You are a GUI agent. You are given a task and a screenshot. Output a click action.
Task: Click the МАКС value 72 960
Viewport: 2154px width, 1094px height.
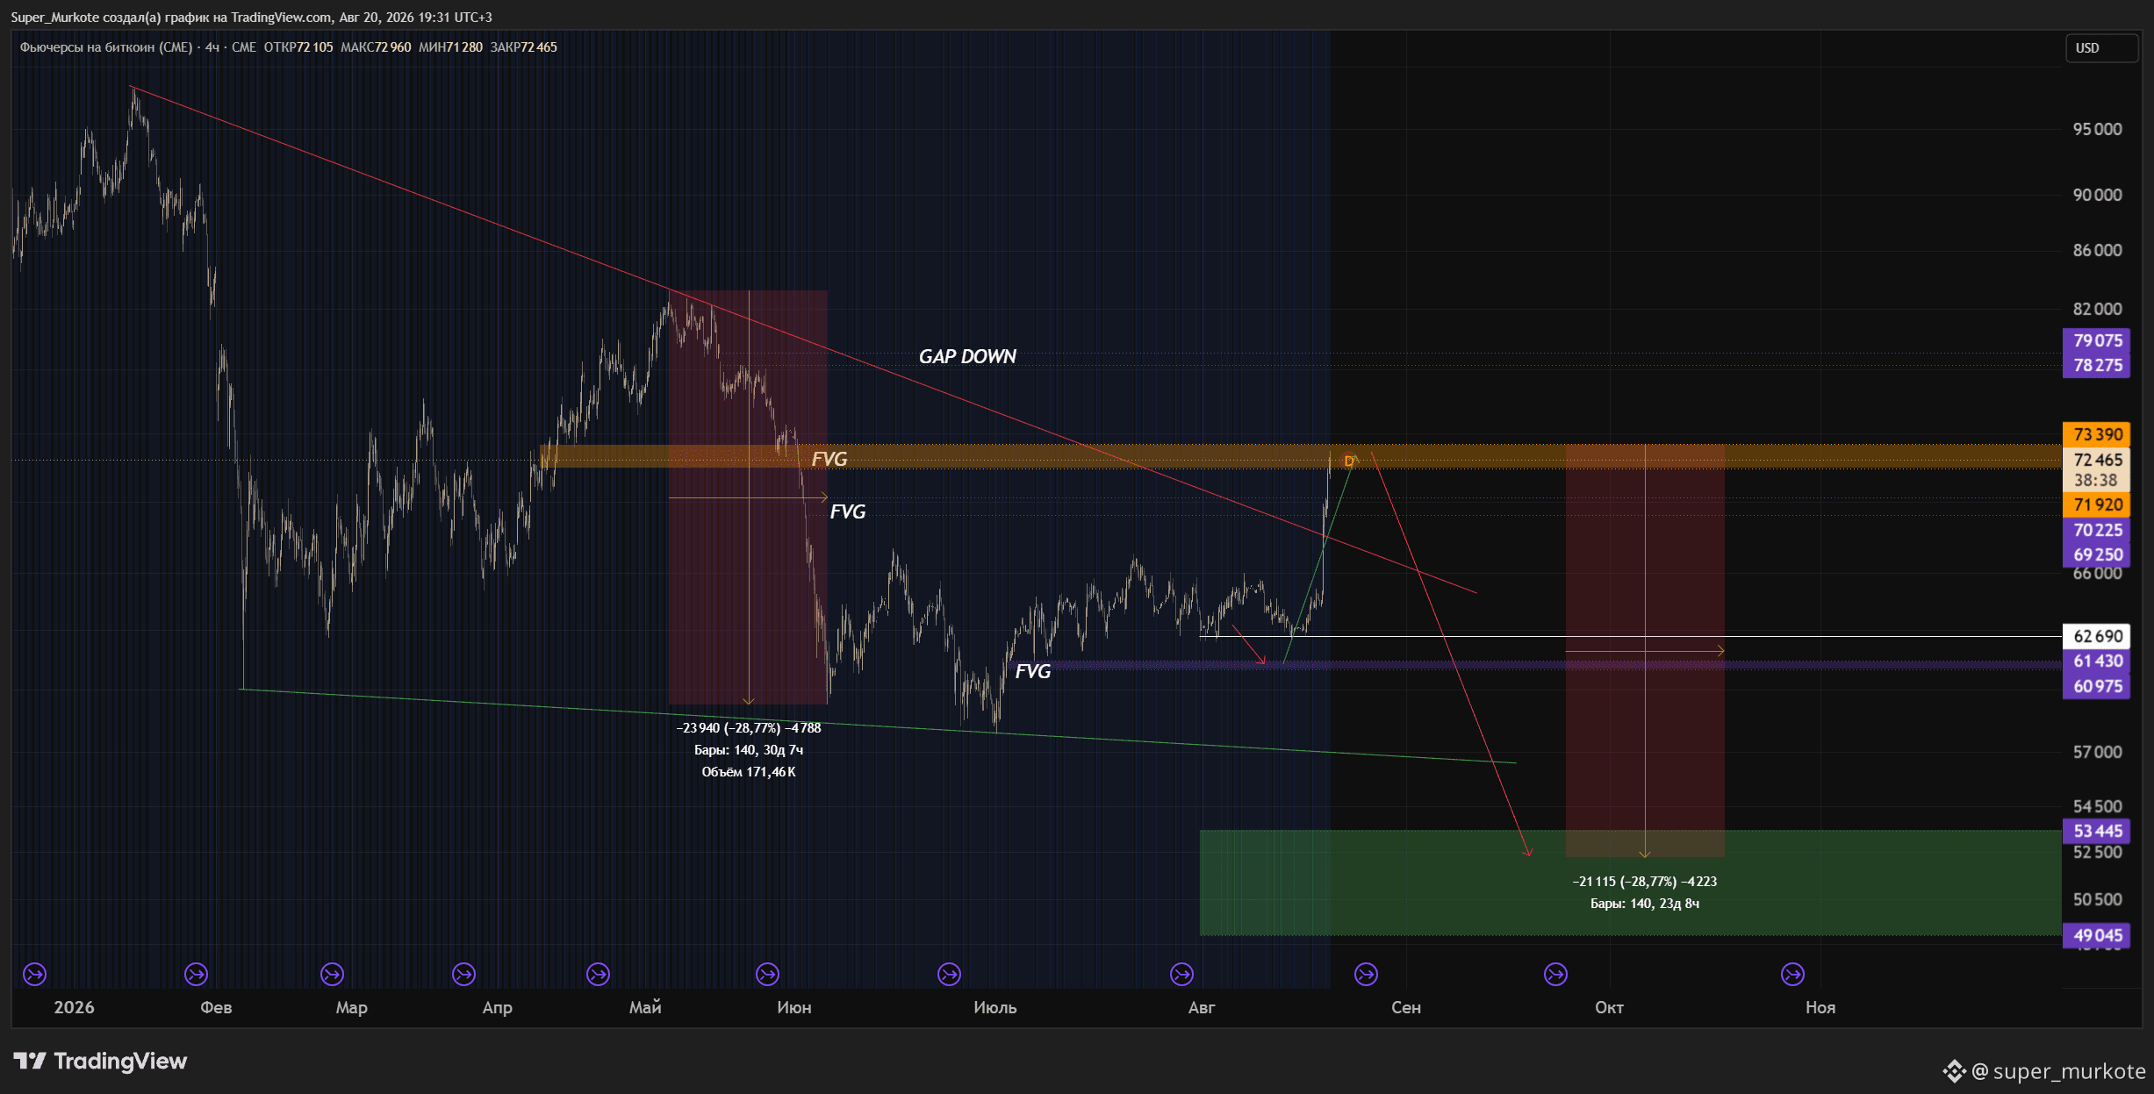pos(393,47)
